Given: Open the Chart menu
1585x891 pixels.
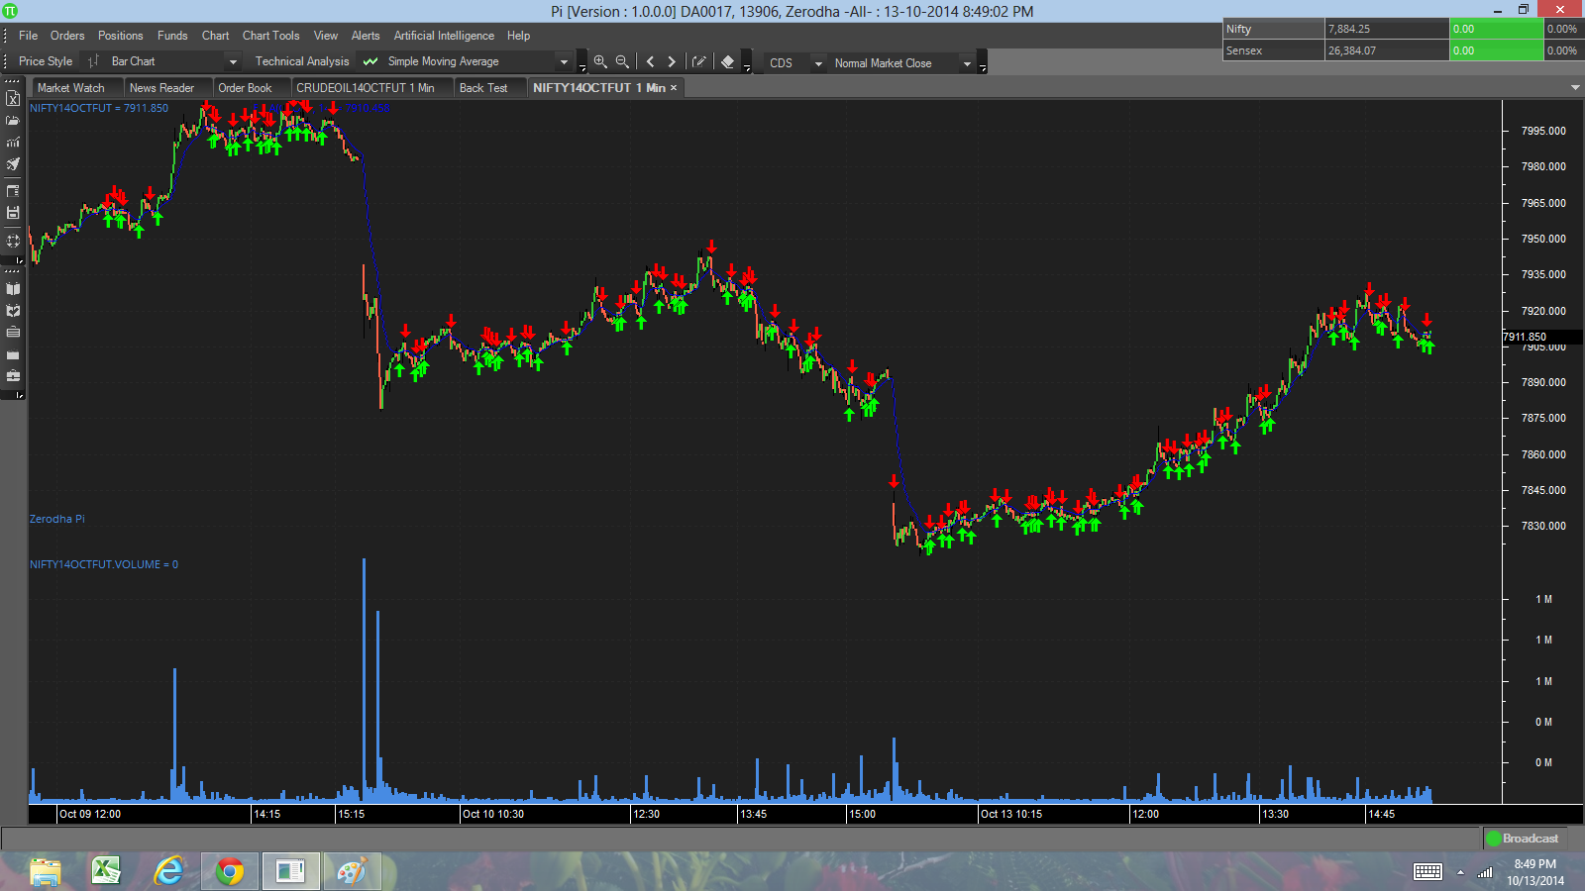Looking at the screenshot, I should click(215, 36).
